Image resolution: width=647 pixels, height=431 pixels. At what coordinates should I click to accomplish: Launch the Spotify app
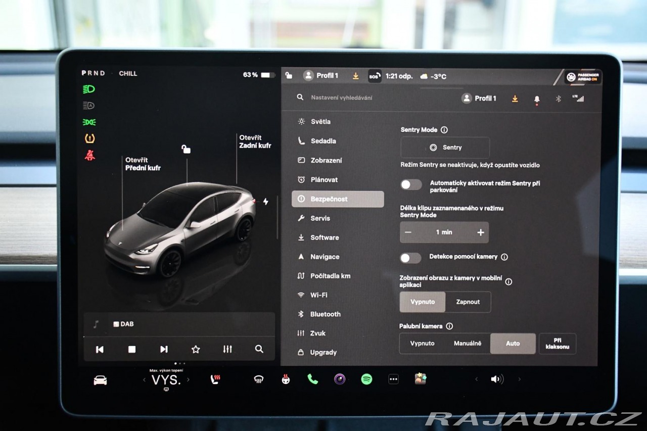pyautogui.click(x=366, y=379)
